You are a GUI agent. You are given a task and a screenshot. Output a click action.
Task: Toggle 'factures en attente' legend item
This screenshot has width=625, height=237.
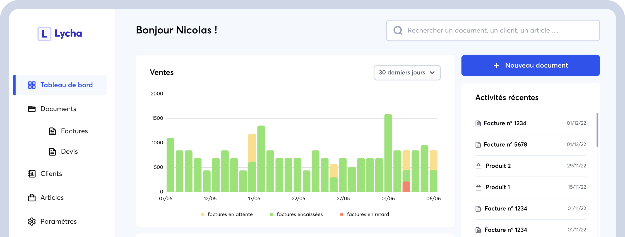[x=227, y=214]
